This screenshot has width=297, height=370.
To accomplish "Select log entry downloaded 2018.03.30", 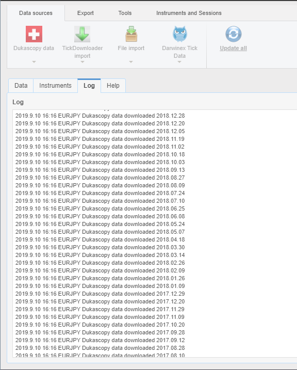I will [100, 247].
